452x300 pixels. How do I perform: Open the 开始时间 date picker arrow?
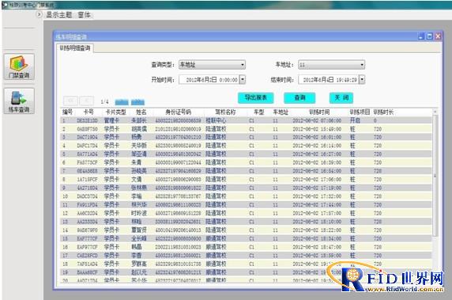[x=243, y=80]
